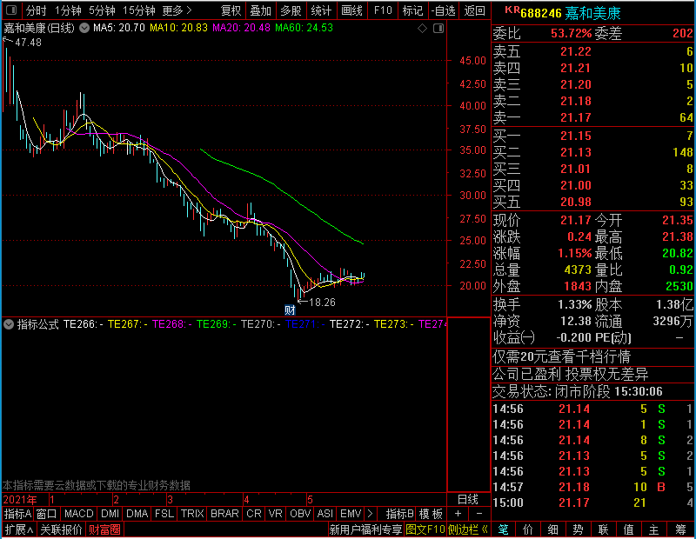Open the 指标B indicator group

point(400,514)
